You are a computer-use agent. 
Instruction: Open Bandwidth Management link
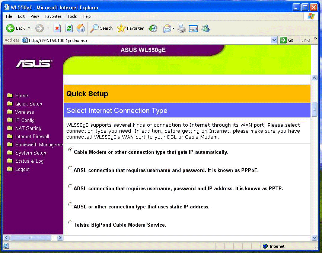coord(39,145)
